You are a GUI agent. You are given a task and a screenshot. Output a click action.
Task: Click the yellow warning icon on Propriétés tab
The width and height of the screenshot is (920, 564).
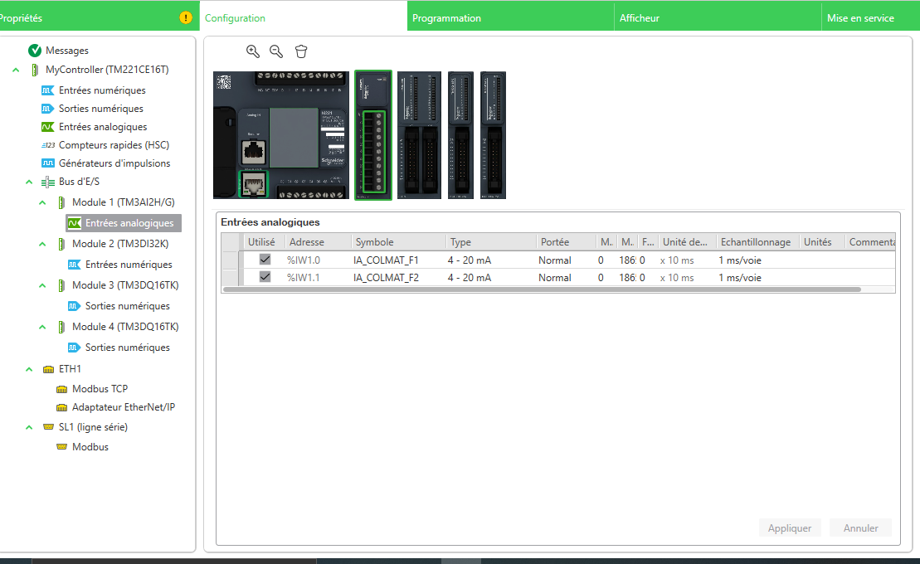click(186, 17)
